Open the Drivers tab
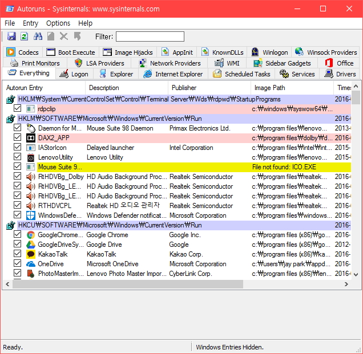363x354 pixels. click(340, 74)
